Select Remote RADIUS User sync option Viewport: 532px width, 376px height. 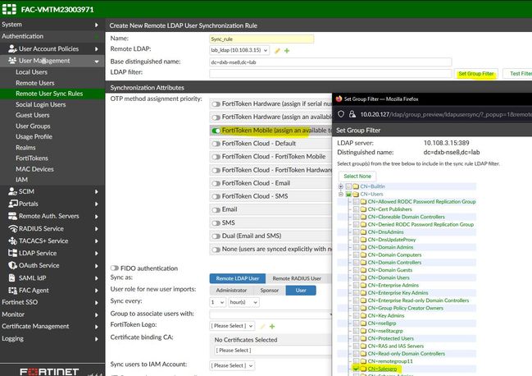click(297, 278)
